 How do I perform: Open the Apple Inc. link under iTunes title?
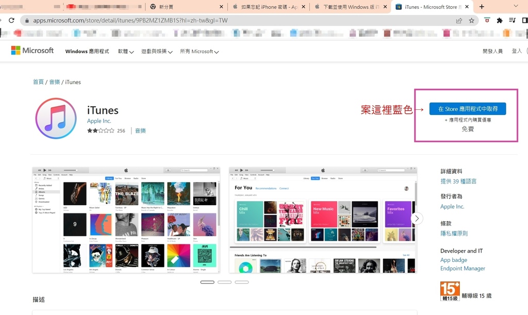point(99,121)
